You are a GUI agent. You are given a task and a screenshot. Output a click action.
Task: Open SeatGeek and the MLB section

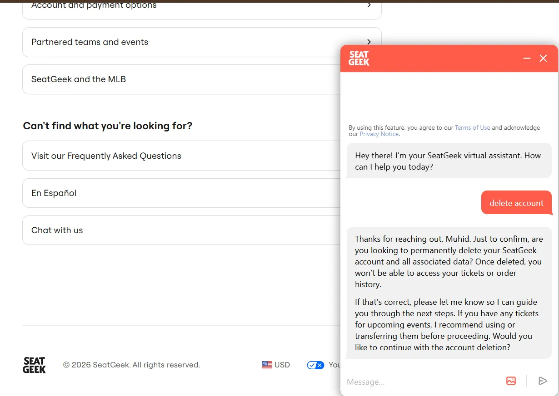[181, 79]
